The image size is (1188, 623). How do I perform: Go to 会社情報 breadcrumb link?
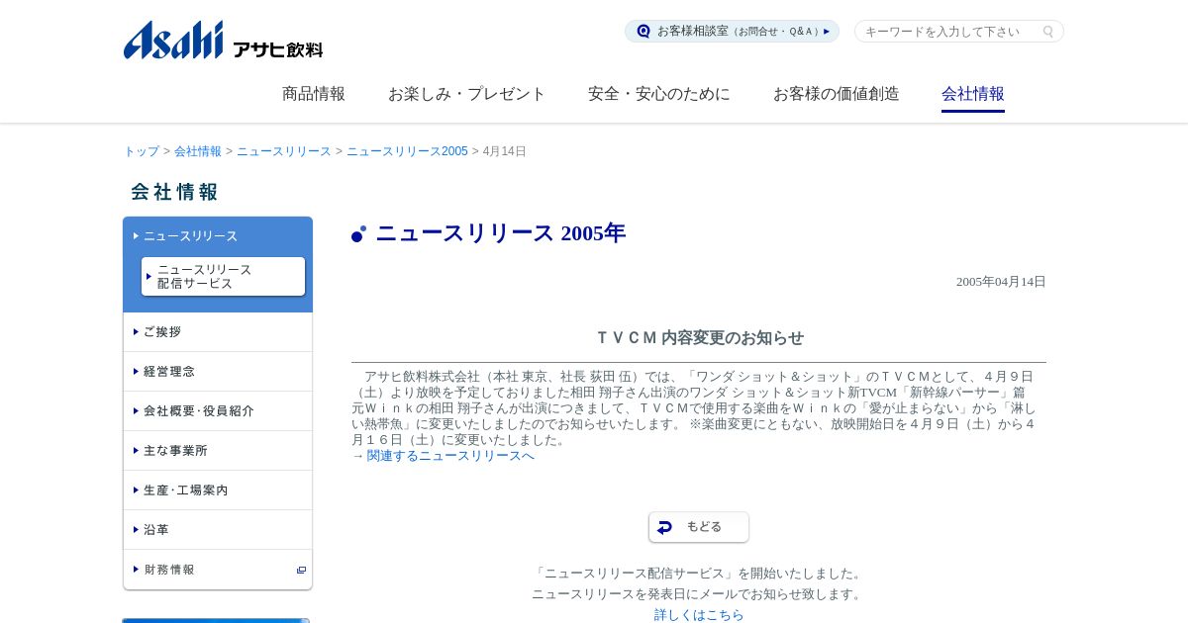198,151
